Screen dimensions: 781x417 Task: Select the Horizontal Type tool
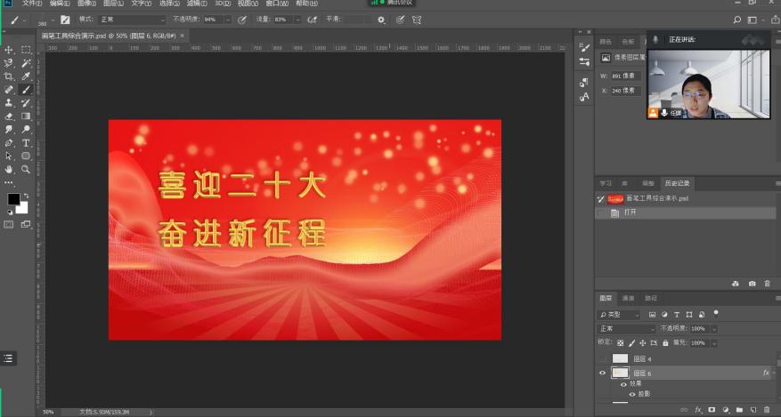26,142
